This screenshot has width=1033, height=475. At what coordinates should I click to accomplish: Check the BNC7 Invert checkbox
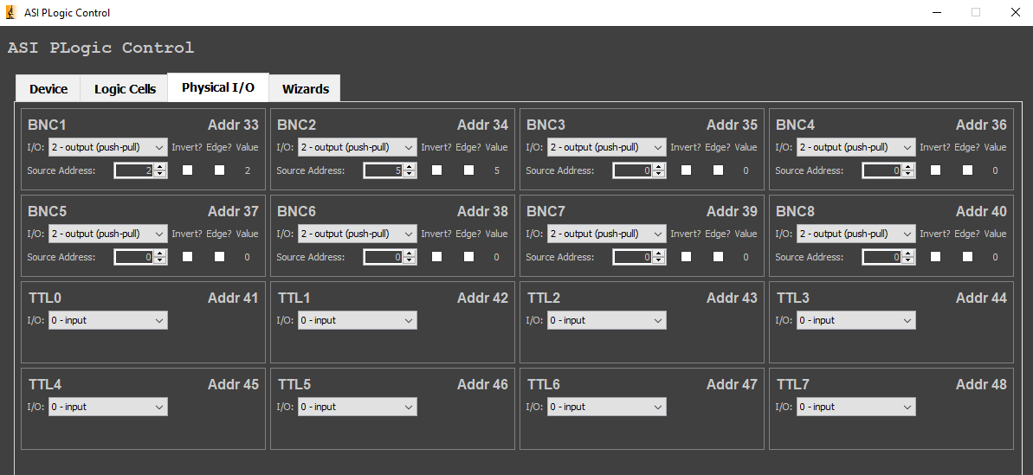tap(687, 257)
